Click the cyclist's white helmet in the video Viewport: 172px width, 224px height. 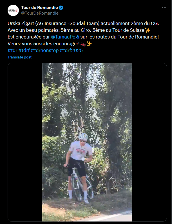[83, 137]
